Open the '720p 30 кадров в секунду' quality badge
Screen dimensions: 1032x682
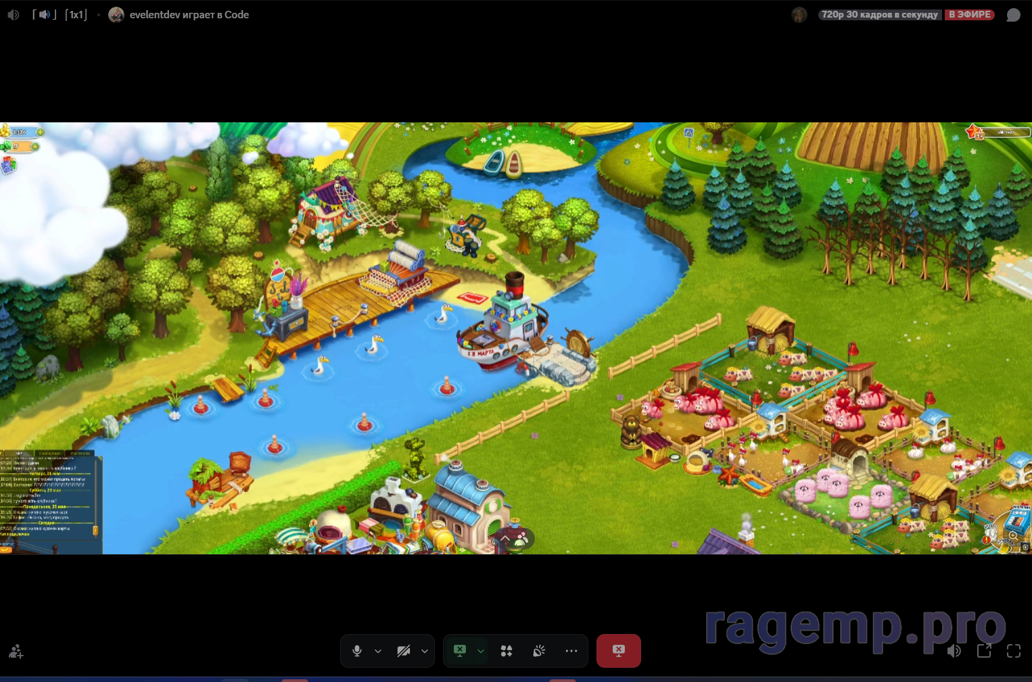[879, 14]
